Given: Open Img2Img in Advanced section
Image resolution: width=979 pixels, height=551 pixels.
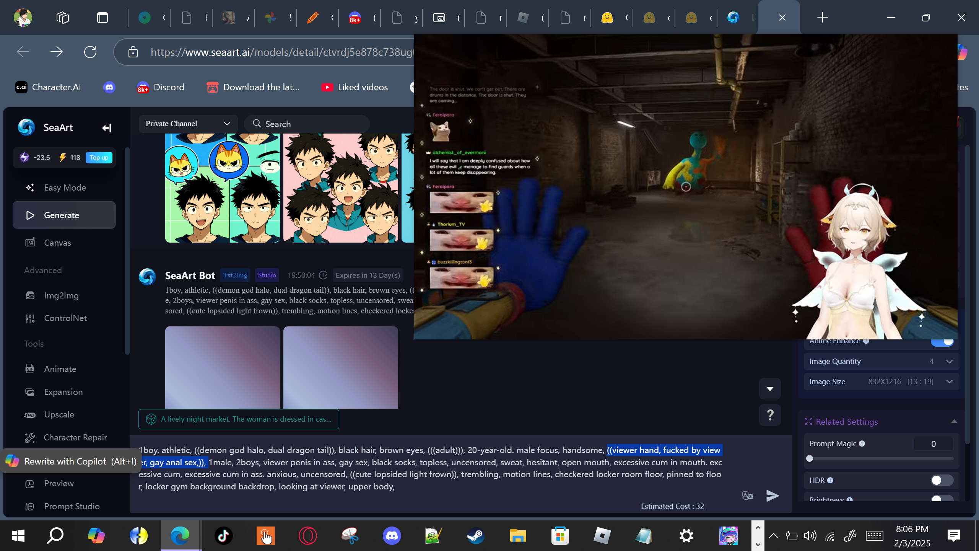Looking at the screenshot, I should tap(64, 295).
